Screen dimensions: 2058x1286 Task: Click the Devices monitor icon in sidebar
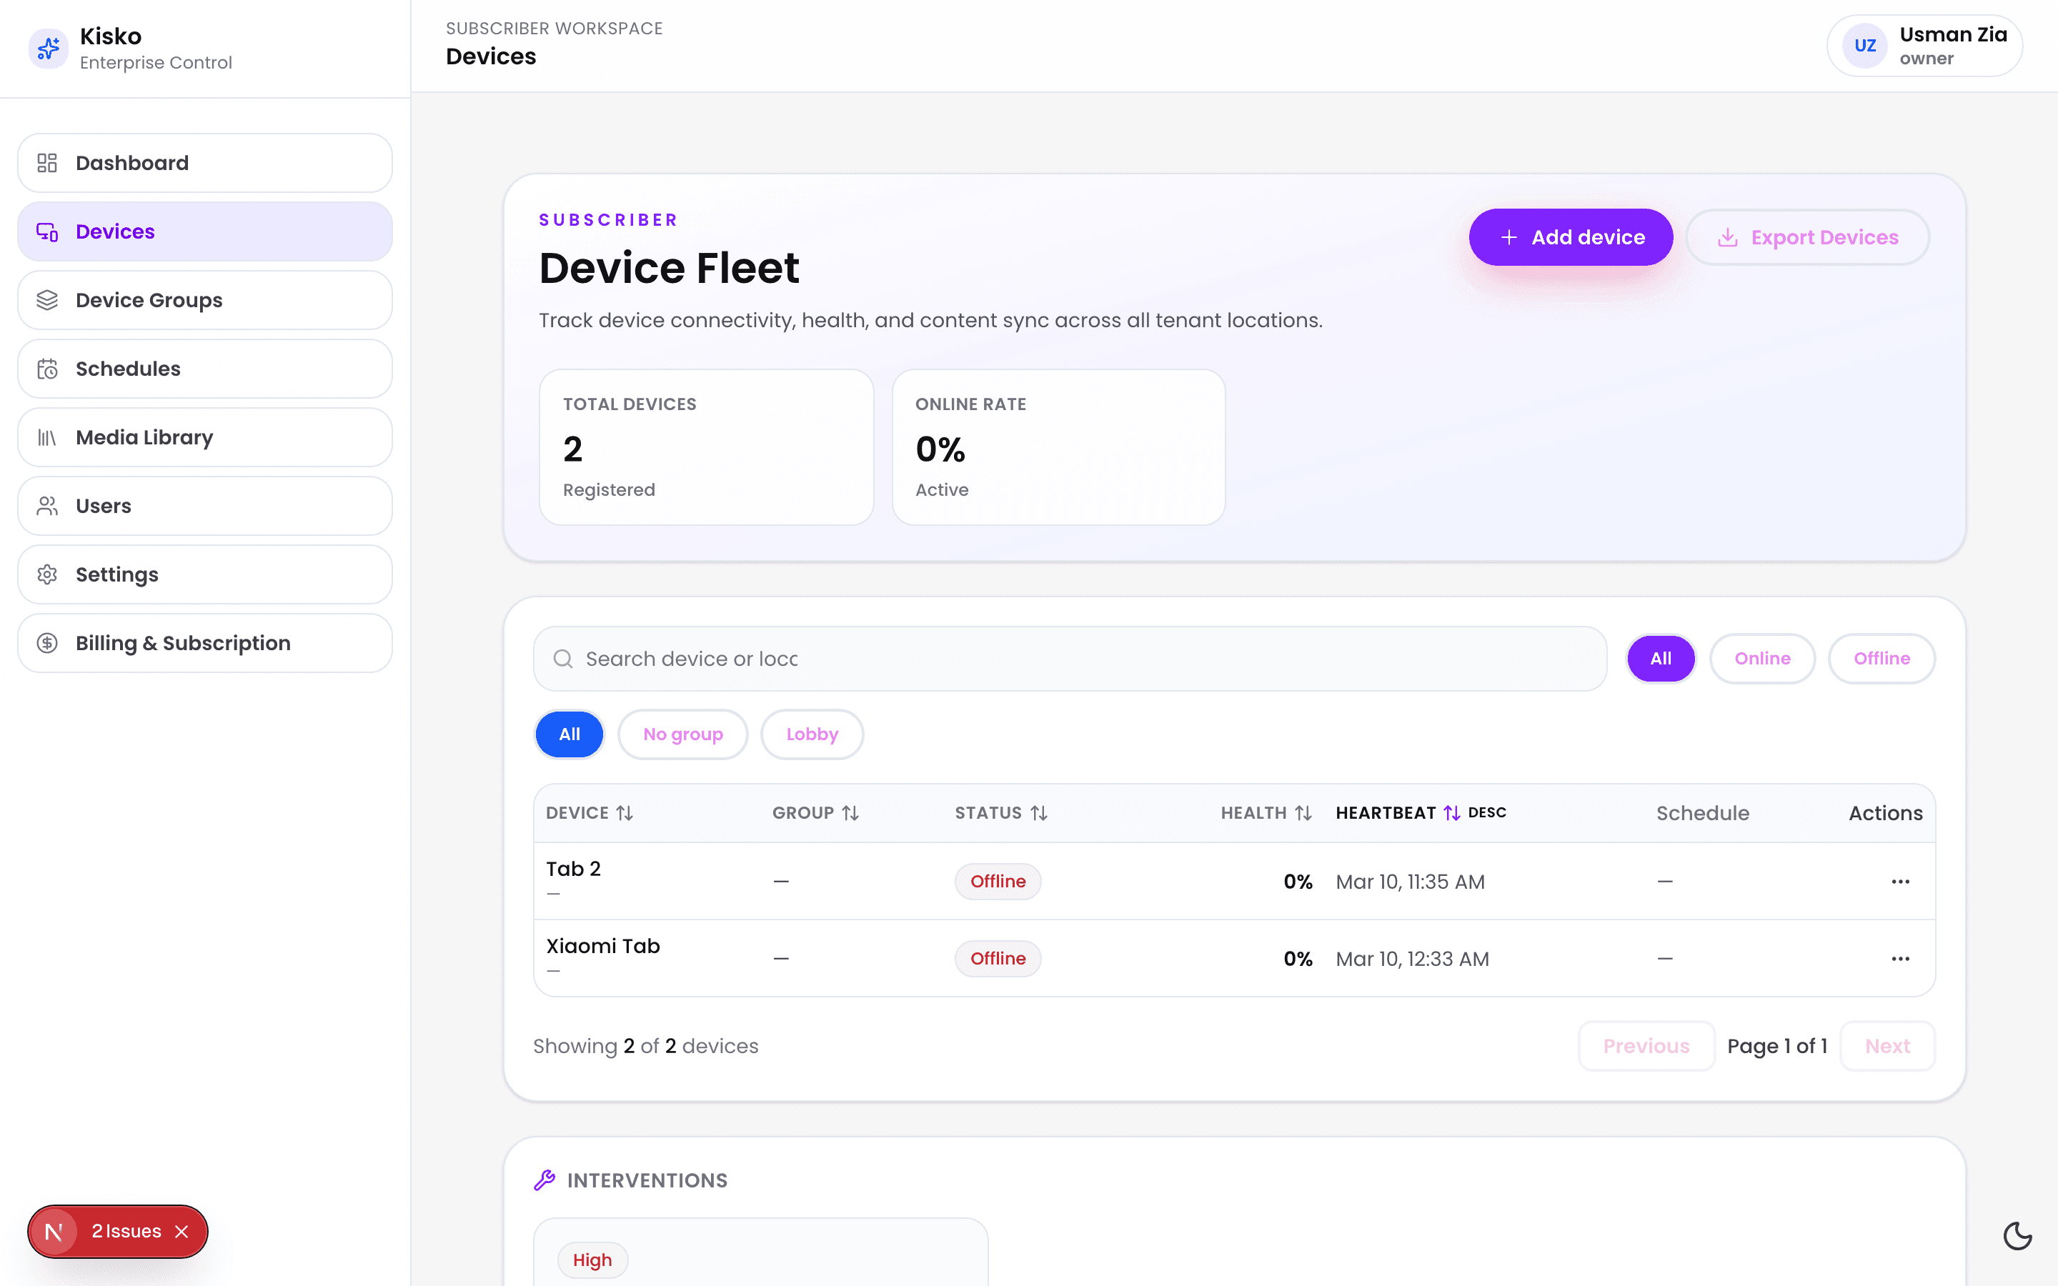pyautogui.click(x=48, y=231)
